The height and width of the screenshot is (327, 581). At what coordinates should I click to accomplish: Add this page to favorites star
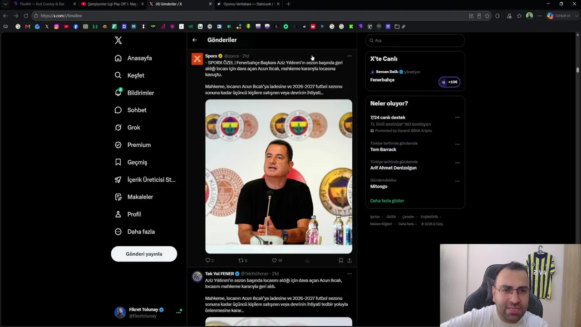[487, 16]
